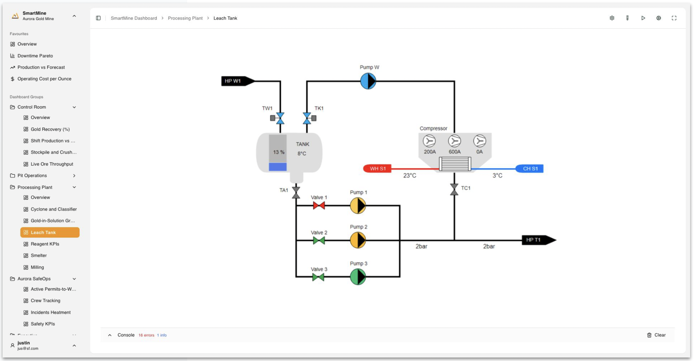Click the red Valve 1 symbol
694x361 pixels.
(x=319, y=206)
